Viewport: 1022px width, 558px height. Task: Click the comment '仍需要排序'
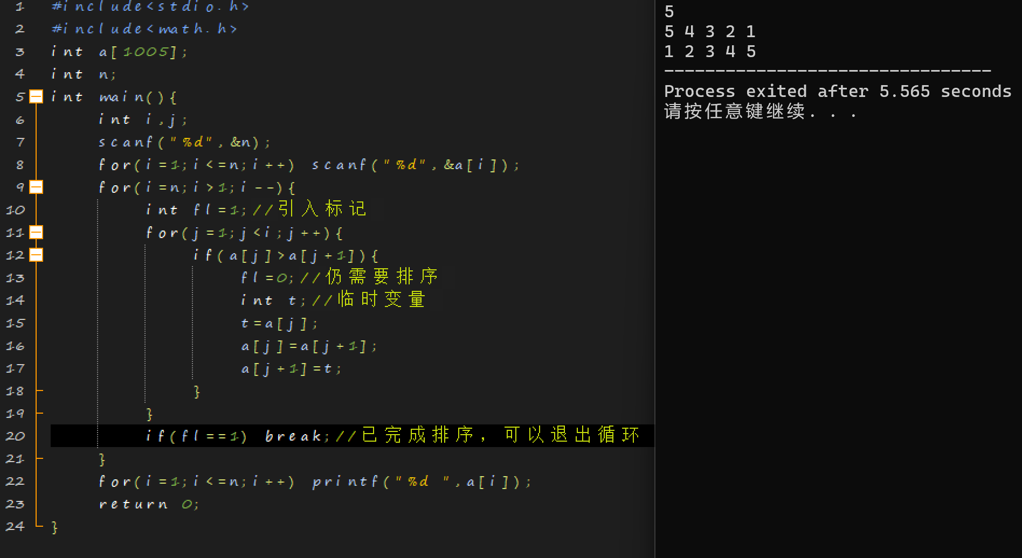pyautogui.click(x=382, y=277)
